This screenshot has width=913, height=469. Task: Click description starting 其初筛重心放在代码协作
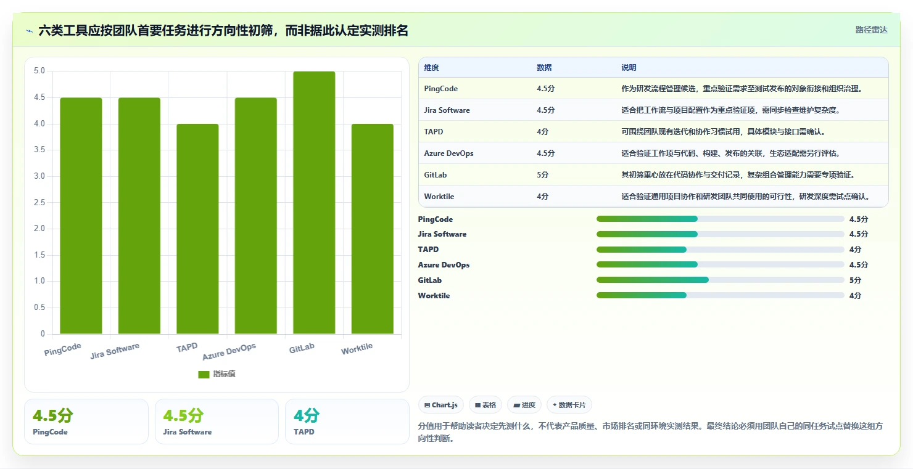pyautogui.click(x=738, y=175)
